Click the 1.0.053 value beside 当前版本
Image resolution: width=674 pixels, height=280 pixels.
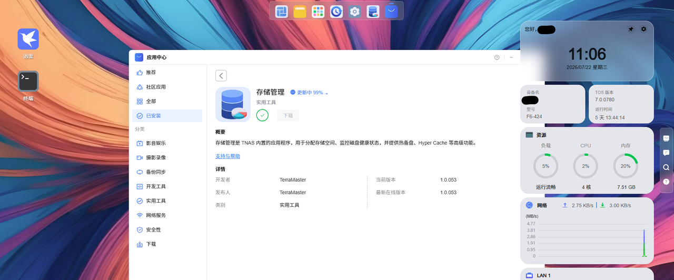click(448, 180)
